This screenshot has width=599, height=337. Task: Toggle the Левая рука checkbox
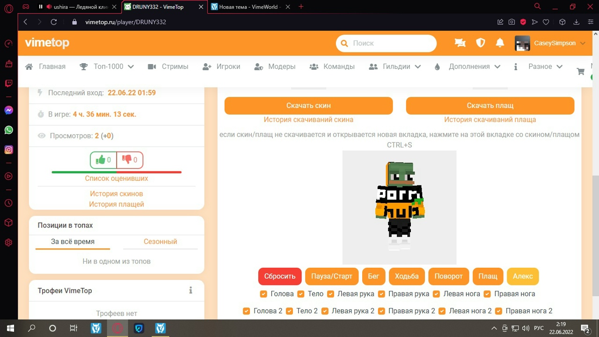tap(331, 294)
